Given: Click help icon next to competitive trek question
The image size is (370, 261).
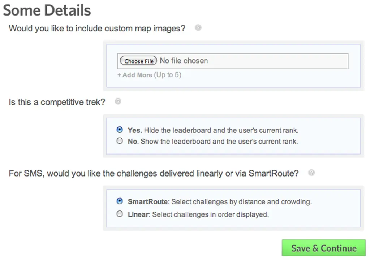Looking at the screenshot, I should (x=118, y=101).
